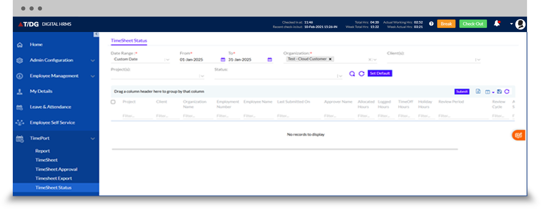Click the Home sidebar icon
Screen dimensions: 541x209
(x=20, y=45)
